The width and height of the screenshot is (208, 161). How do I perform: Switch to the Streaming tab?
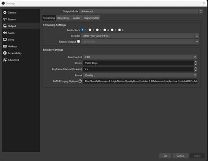(49, 18)
